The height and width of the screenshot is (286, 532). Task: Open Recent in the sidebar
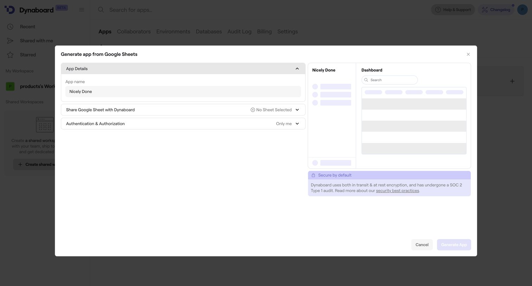click(x=27, y=27)
